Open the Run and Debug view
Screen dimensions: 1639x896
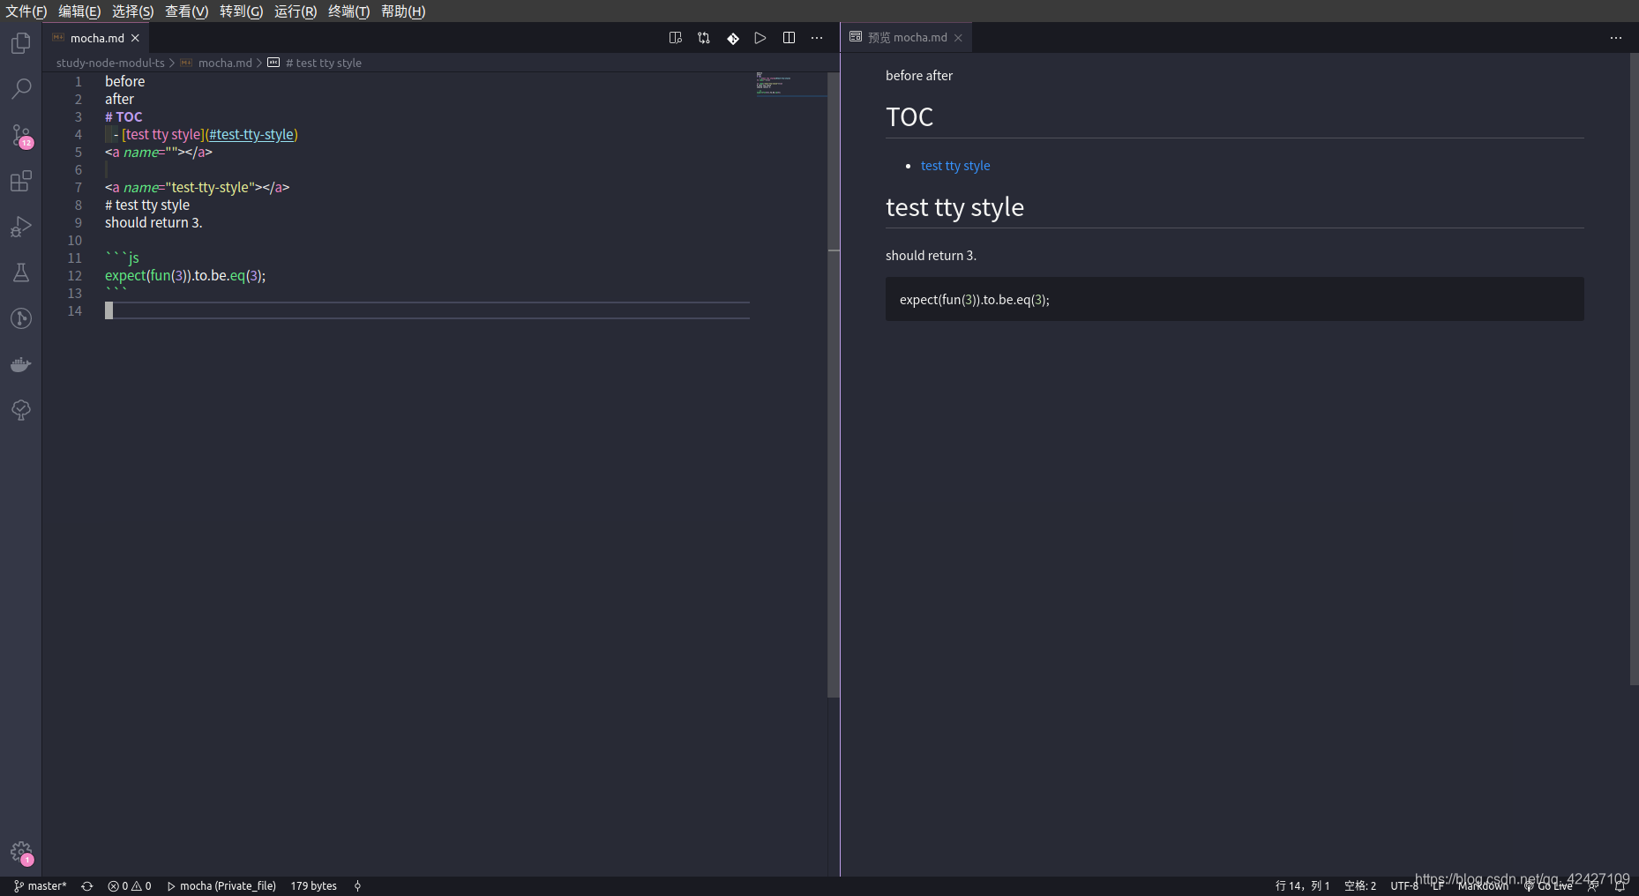[x=21, y=227]
